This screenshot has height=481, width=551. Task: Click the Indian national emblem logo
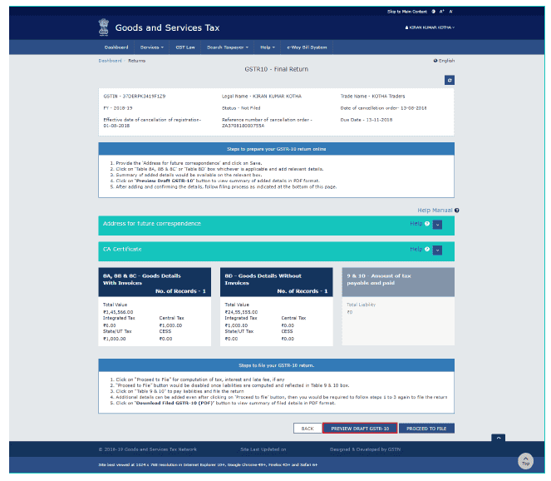coord(104,27)
